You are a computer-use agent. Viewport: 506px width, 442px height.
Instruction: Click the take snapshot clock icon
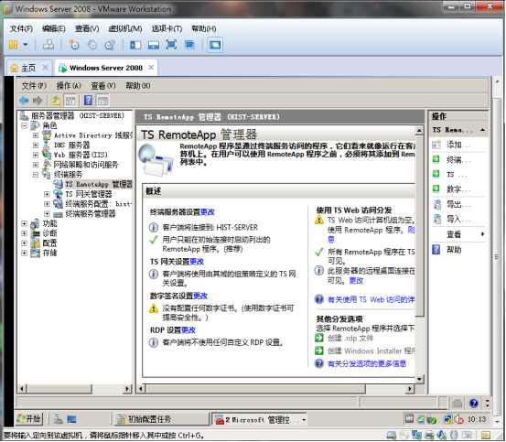coord(74,45)
